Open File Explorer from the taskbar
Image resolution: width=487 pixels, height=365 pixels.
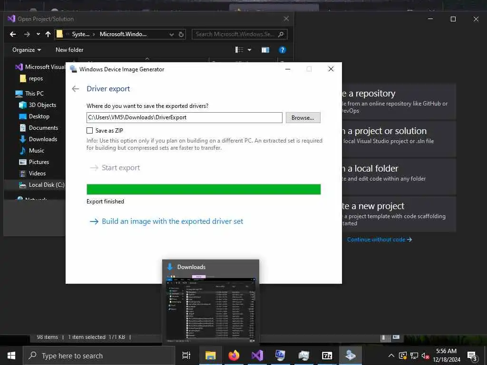coord(210,355)
